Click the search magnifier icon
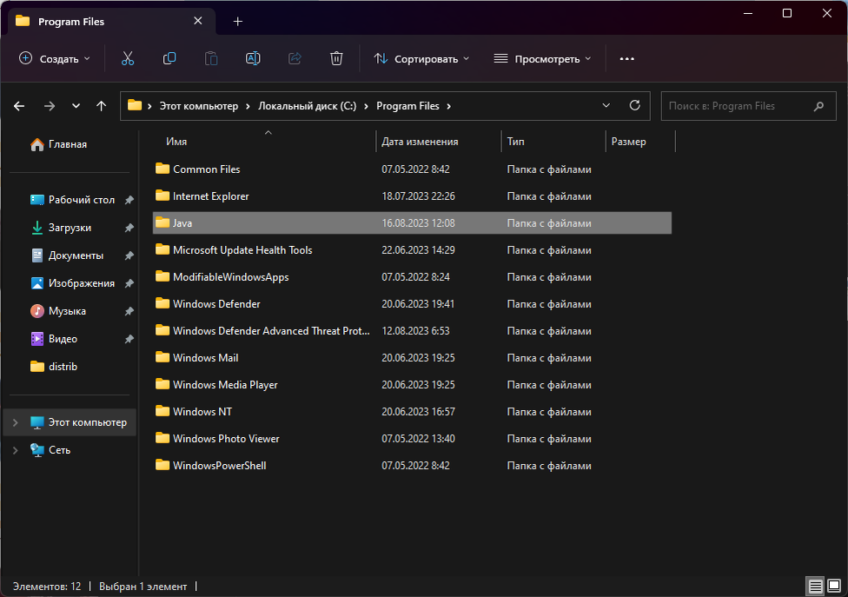This screenshot has width=848, height=597. coord(818,106)
